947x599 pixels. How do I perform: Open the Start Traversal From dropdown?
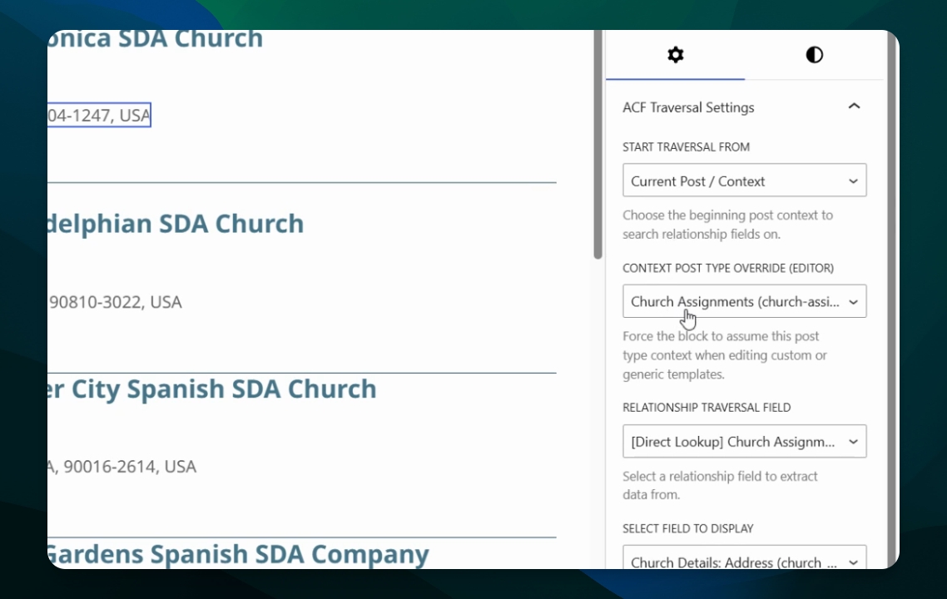[744, 180]
